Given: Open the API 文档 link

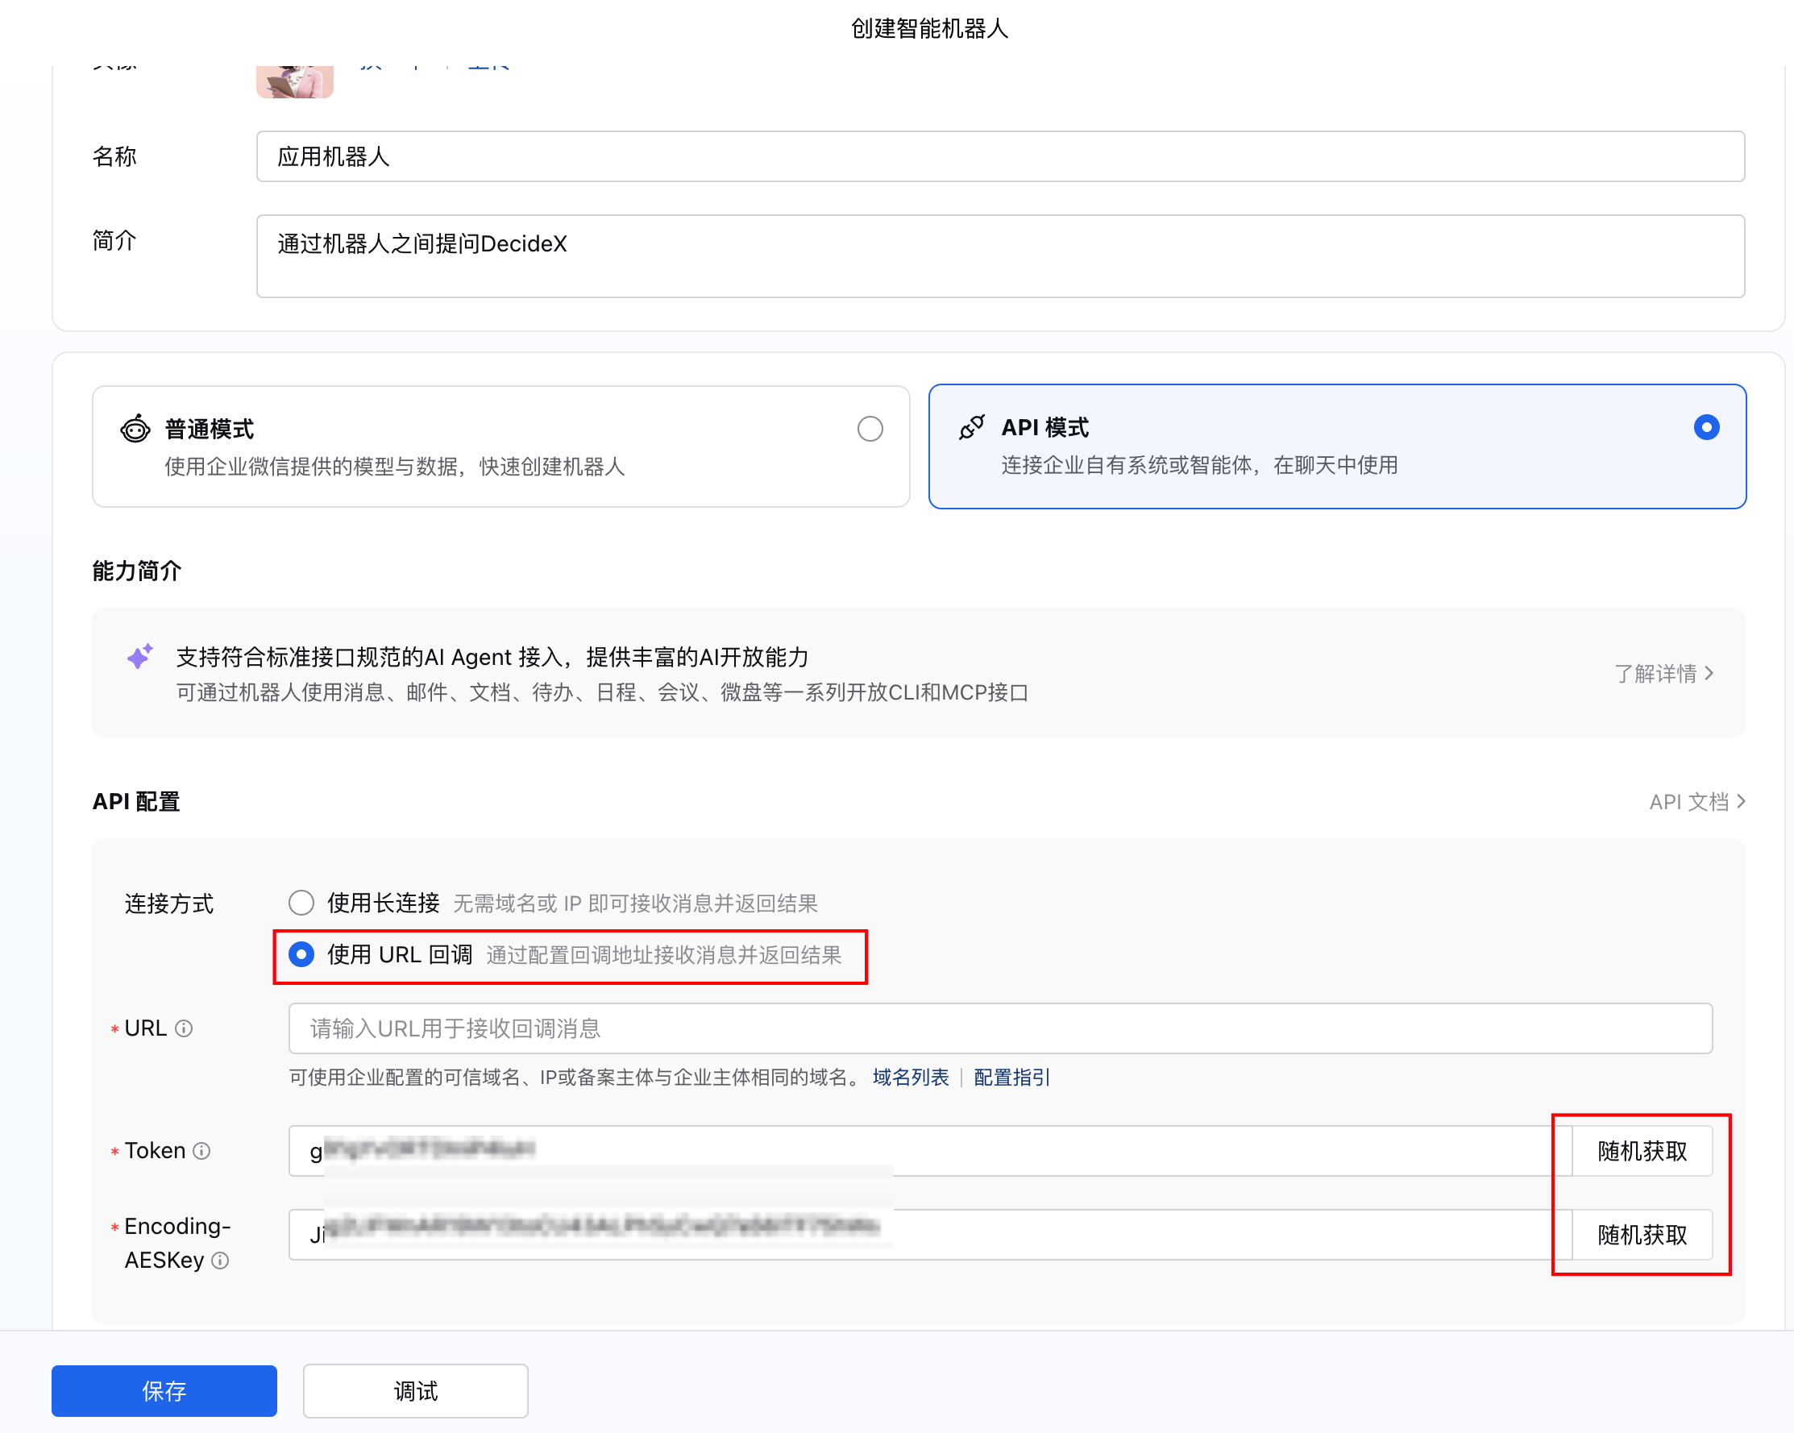Looking at the screenshot, I should click(x=1696, y=801).
